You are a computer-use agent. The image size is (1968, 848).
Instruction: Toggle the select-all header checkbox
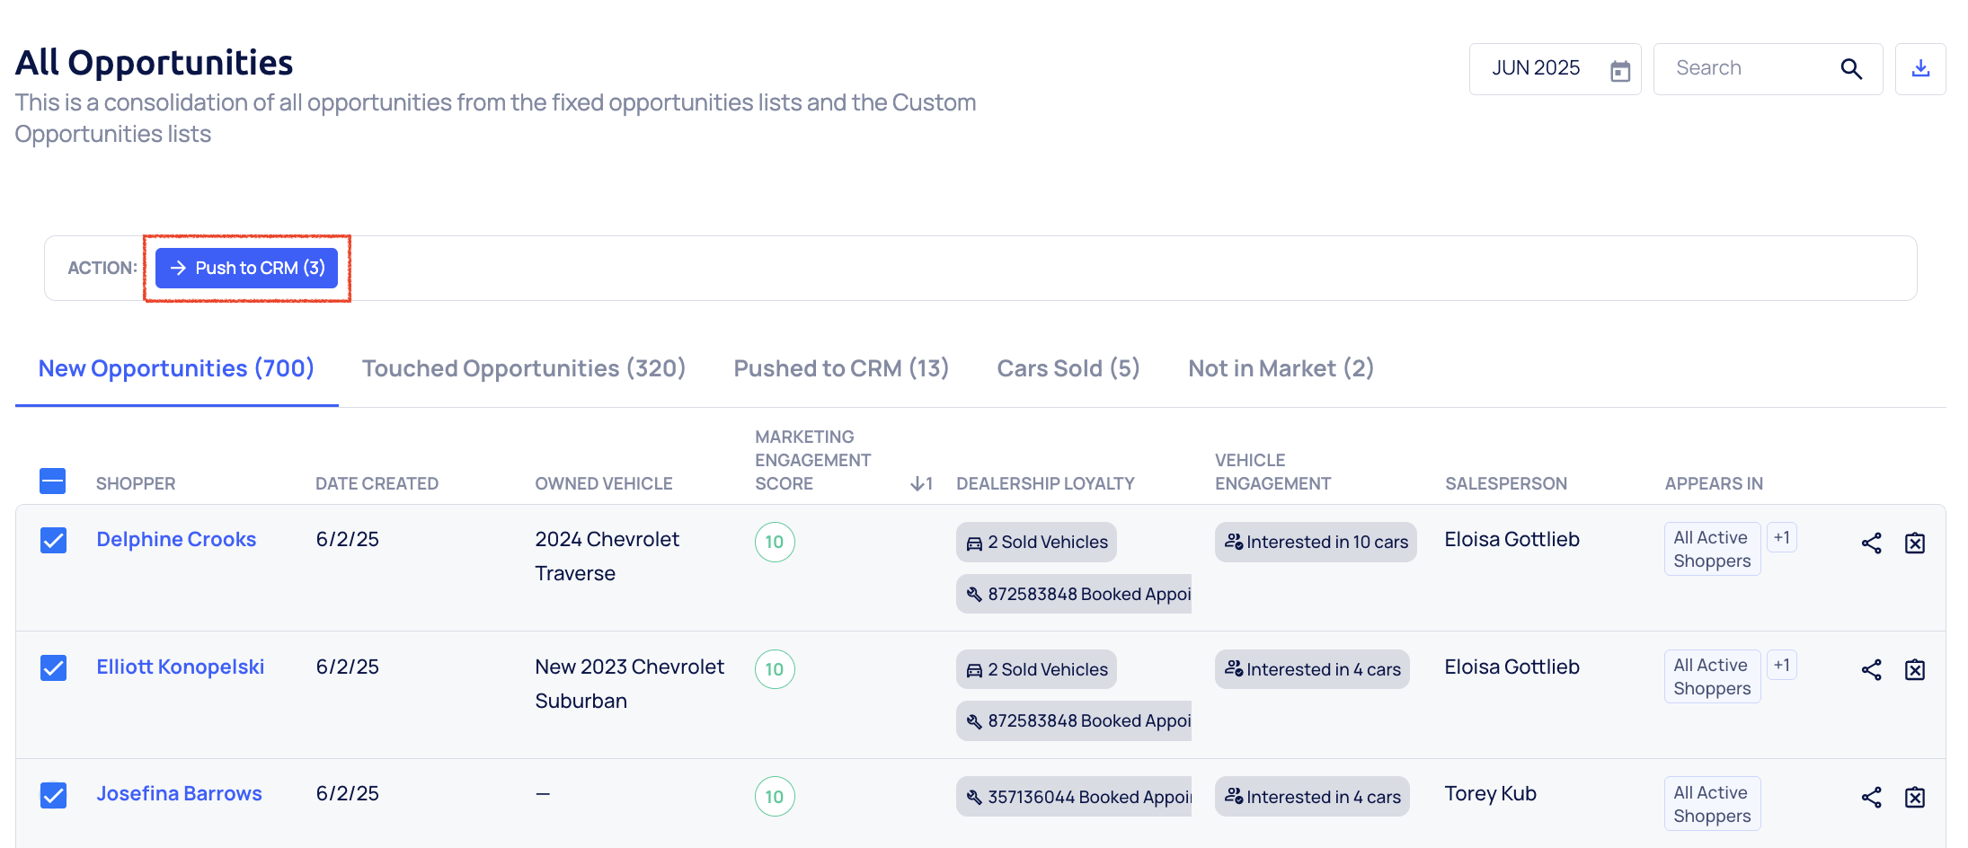[53, 481]
